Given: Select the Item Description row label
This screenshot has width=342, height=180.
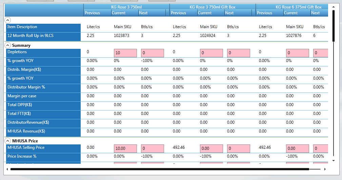Looking at the screenshot, I should point(43,28).
